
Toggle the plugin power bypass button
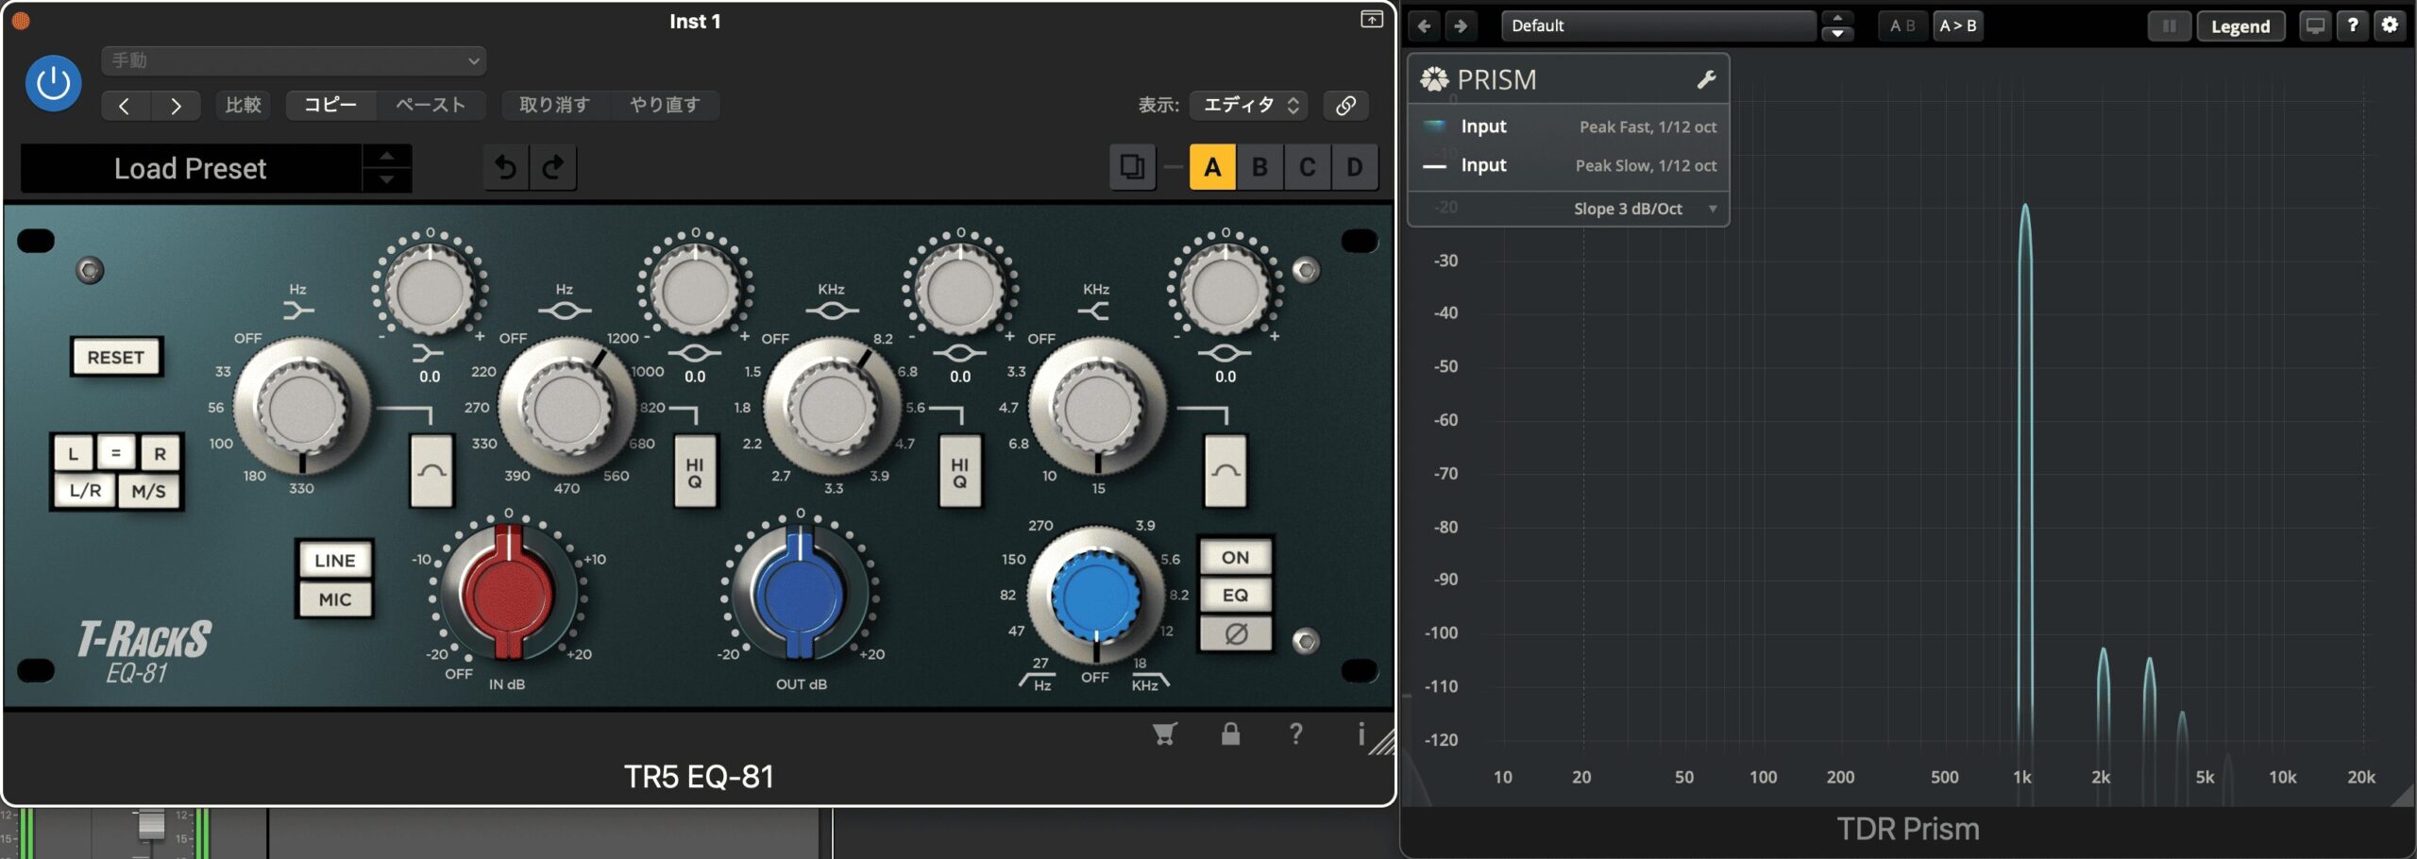53,84
